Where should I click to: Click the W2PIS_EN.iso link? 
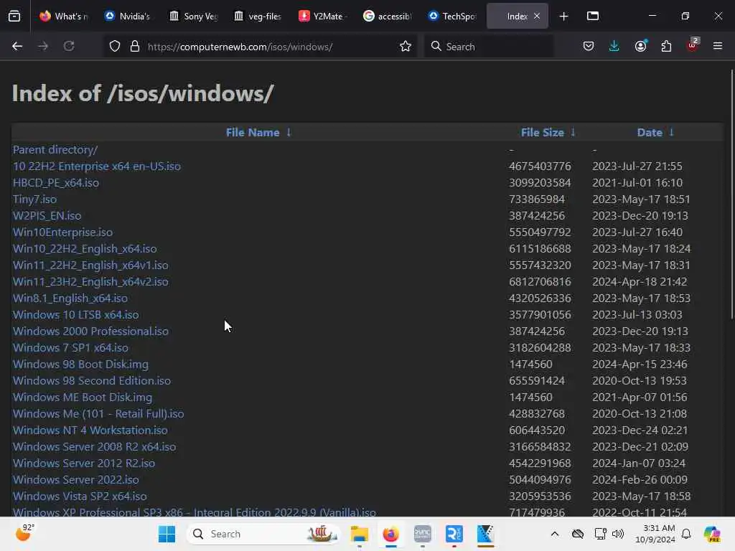pos(47,215)
